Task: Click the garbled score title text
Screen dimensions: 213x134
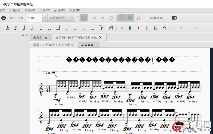Action: click(x=120, y=60)
